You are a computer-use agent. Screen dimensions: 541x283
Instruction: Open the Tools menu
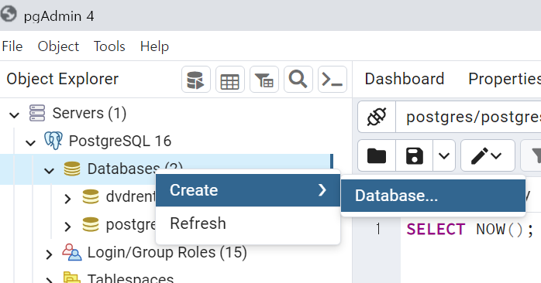pyautogui.click(x=109, y=46)
